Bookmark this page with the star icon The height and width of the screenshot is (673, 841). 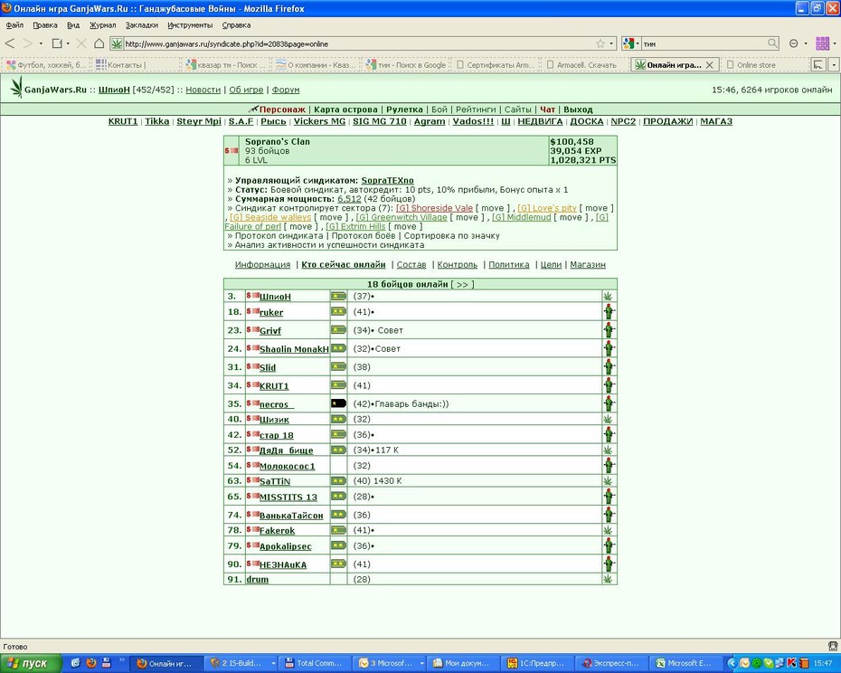click(600, 44)
